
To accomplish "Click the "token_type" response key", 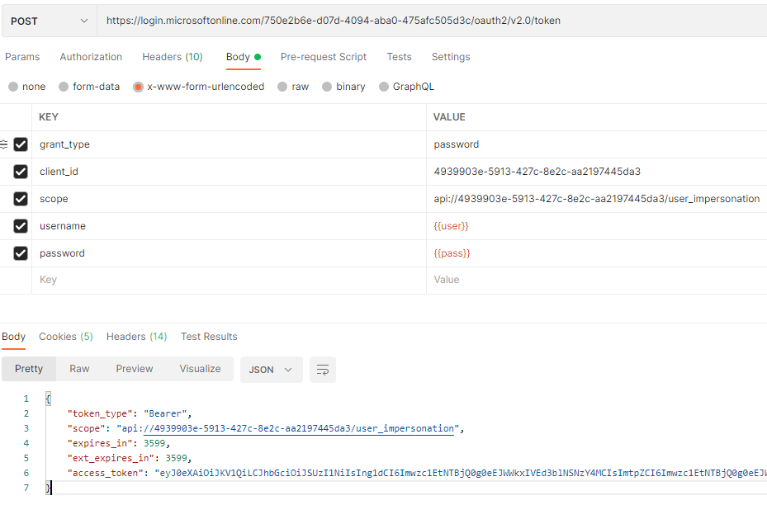I will click(100, 413).
